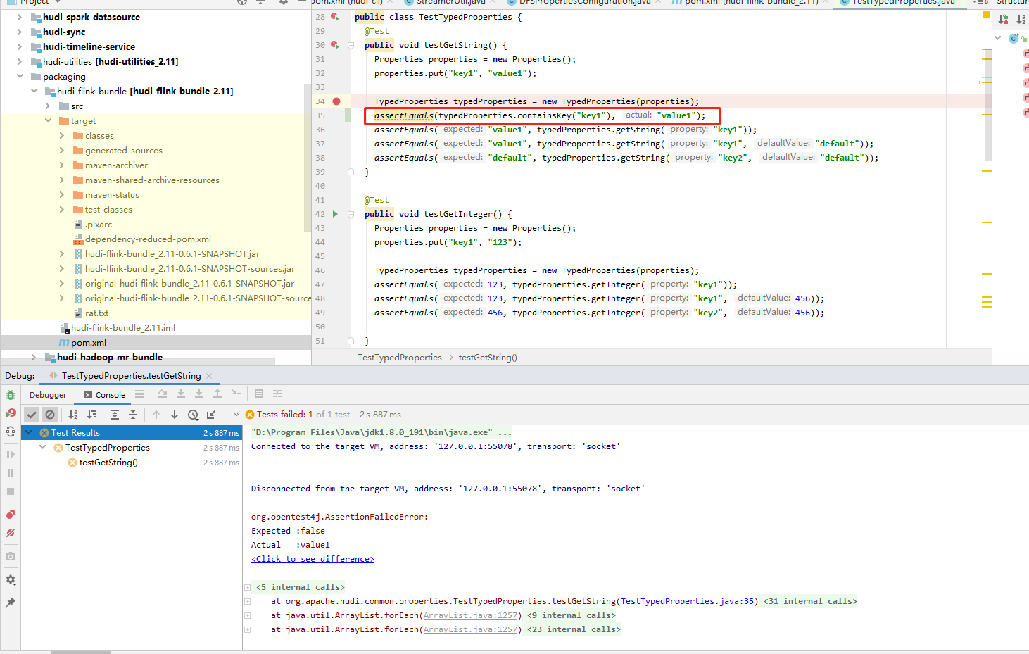Fold the testGetInteger method end marker at line 51

351,341
